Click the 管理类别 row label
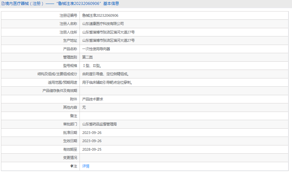 (70, 57)
